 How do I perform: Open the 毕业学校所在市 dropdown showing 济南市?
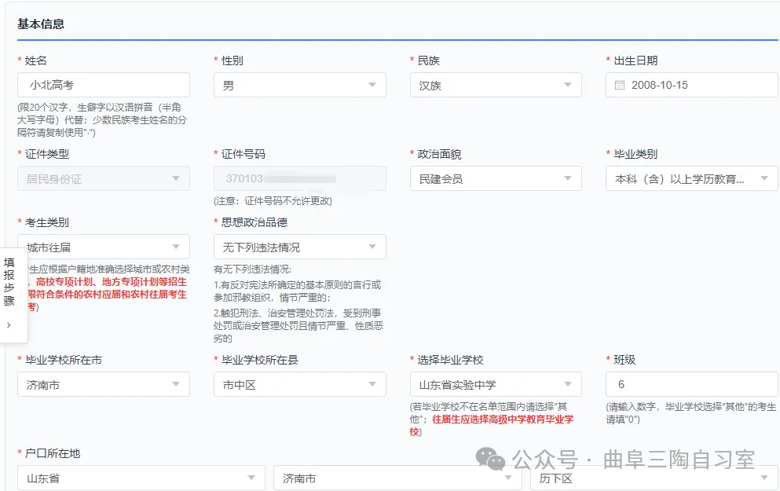104,384
